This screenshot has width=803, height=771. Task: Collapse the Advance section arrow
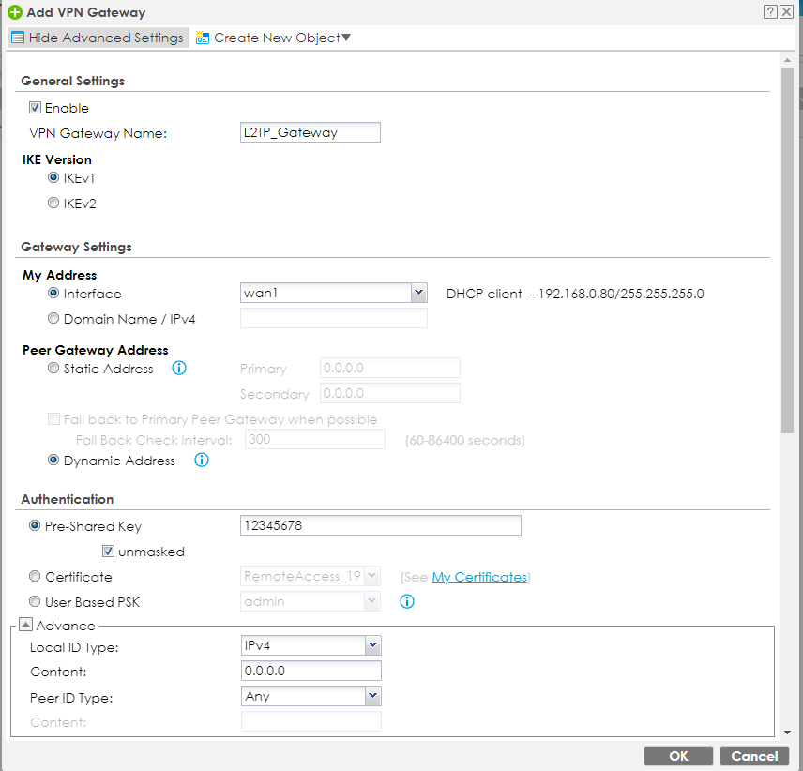[25, 626]
